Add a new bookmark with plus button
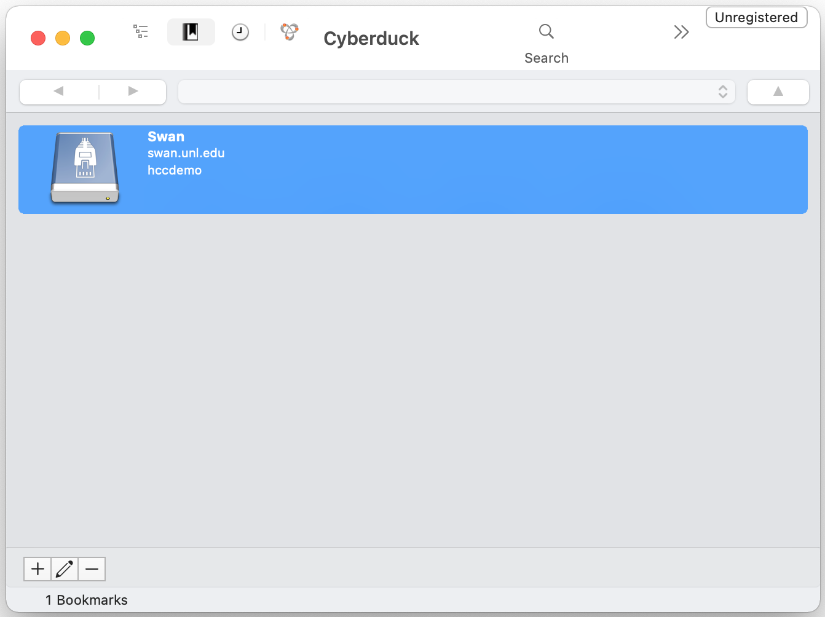This screenshot has height=617, width=825. pyautogui.click(x=37, y=569)
